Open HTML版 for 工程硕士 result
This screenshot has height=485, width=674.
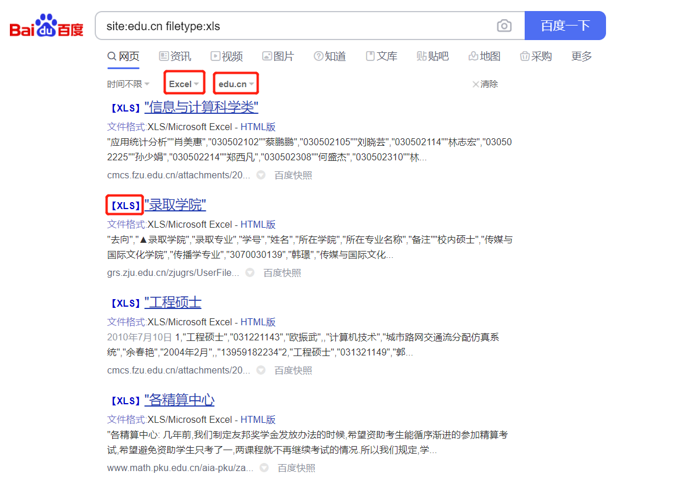point(258,322)
